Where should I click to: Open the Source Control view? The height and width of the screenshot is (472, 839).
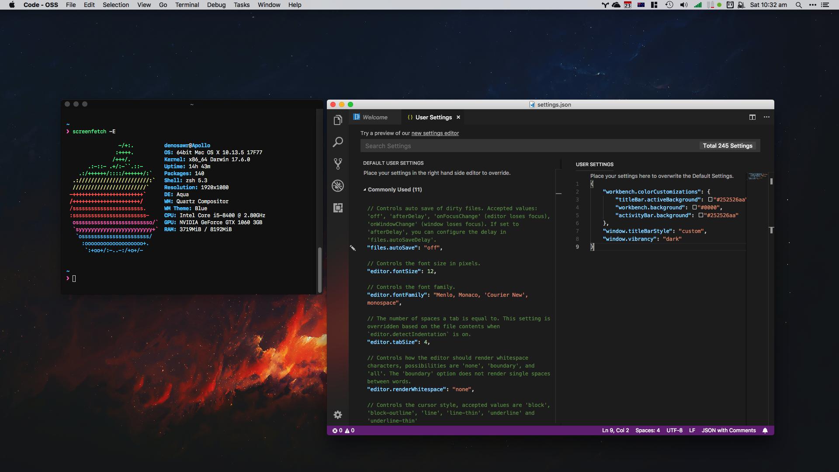338,164
